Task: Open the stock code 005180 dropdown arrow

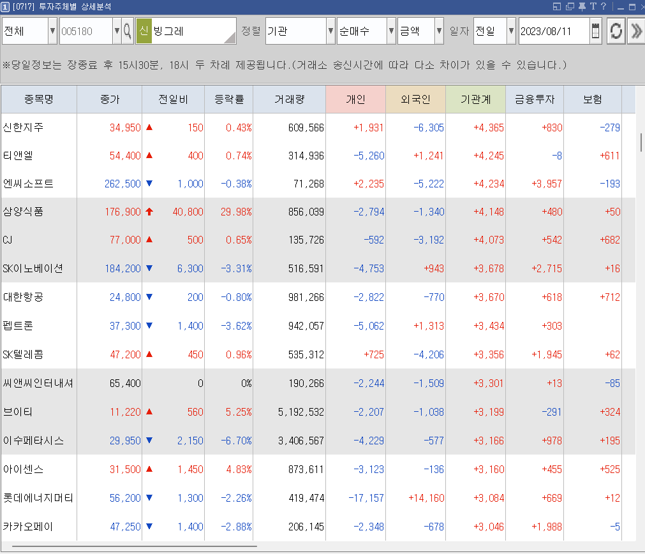Action: click(x=117, y=31)
